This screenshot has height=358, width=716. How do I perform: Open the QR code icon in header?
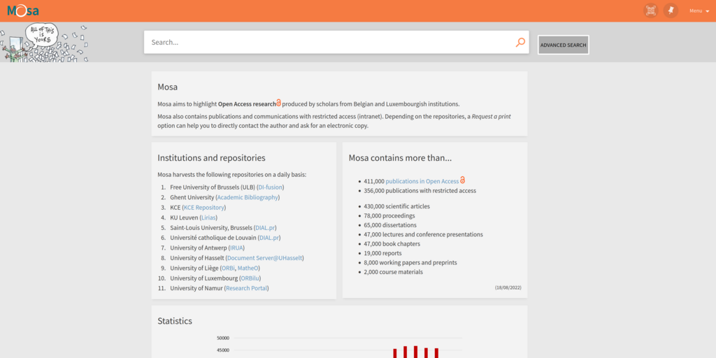651,10
